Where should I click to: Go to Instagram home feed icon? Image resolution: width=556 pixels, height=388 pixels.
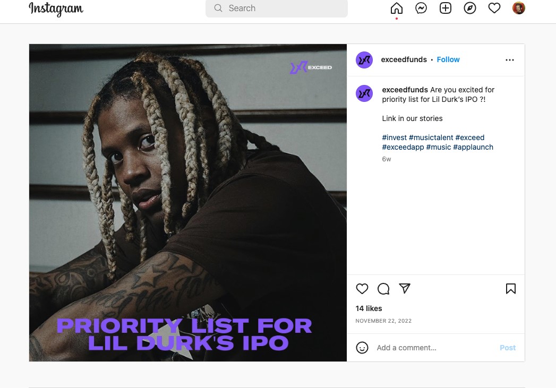pyautogui.click(x=397, y=8)
